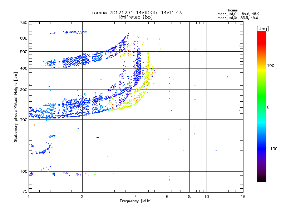
Task: Click the y-axis tick label "75"
Action: 25,191
